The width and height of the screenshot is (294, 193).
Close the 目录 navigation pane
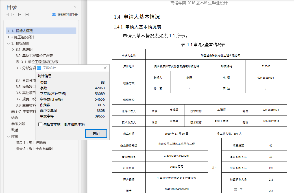(75, 7)
